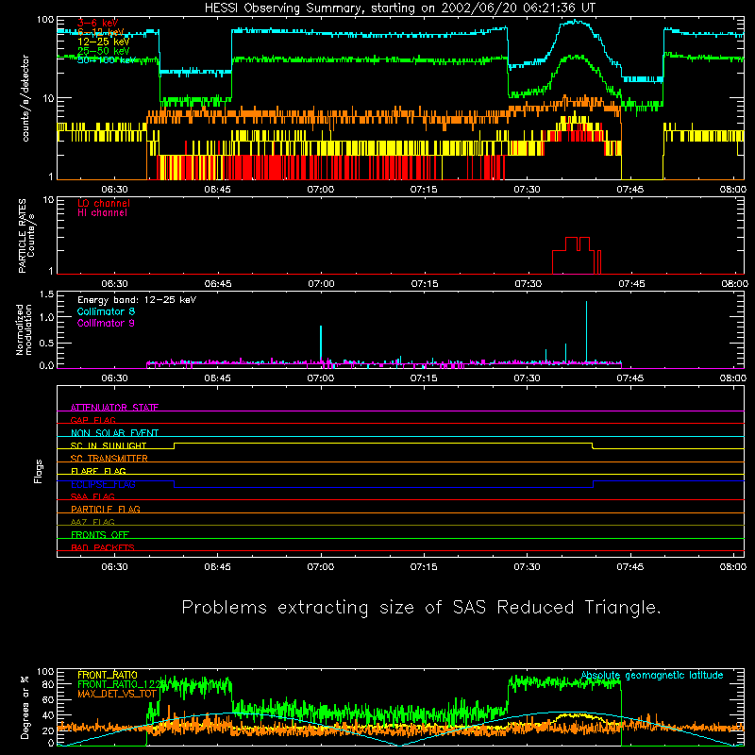The image size is (755, 755).
Task: Select the 12-25 keV legend label
Action: 103,42
